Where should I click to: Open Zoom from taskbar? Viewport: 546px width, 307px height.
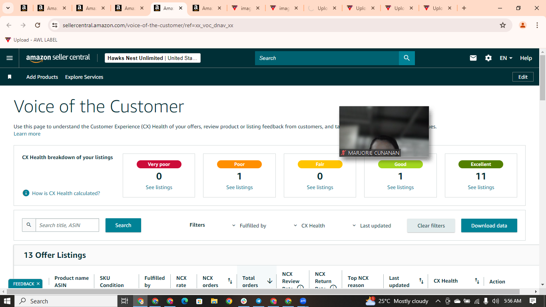click(x=303, y=301)
